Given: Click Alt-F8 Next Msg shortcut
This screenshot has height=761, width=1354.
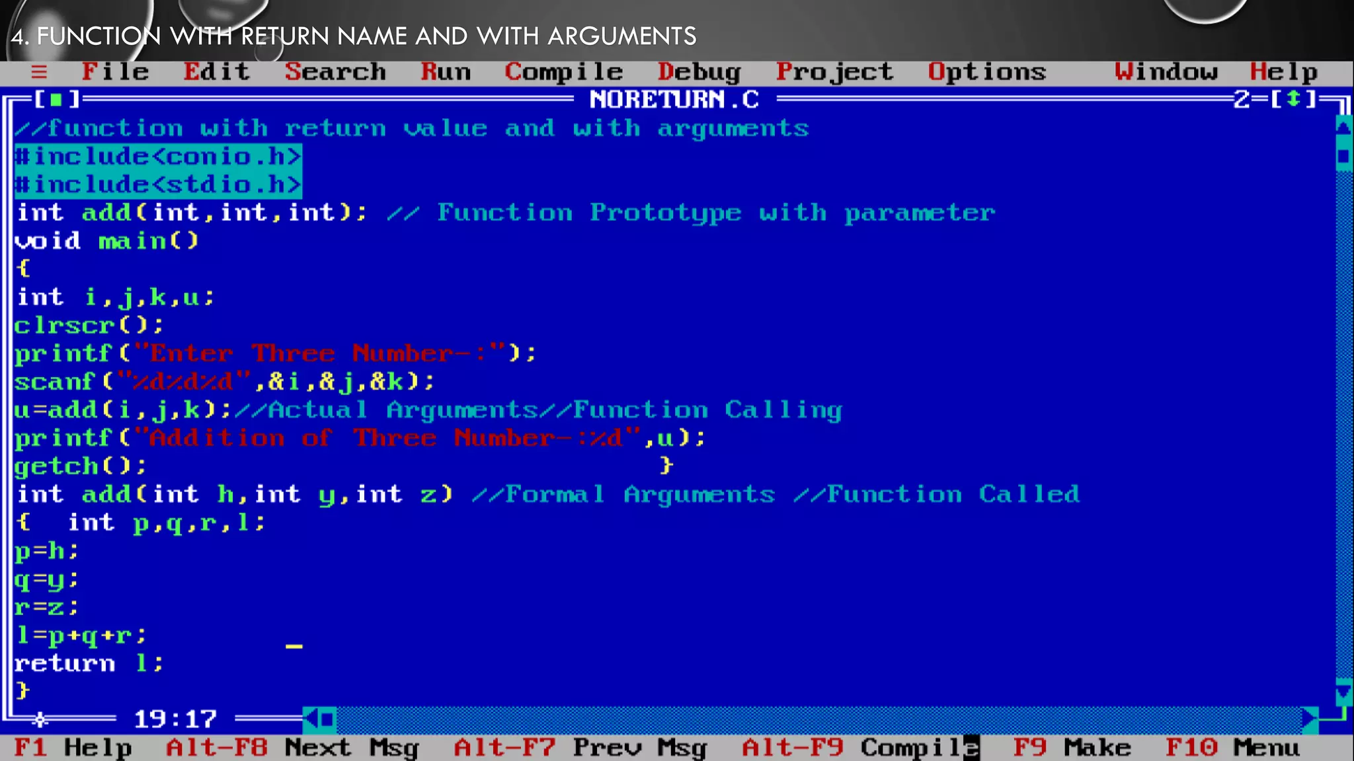Looking at the screenshot, I should click(292, 748).
